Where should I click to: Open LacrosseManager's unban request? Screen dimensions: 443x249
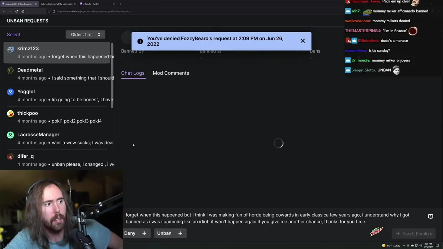(57, 138)
